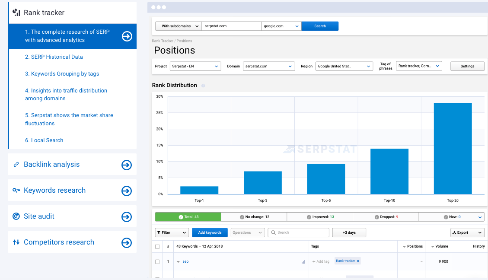Screen dimensions: 488x280
Task: Check the seo keyword row checkbox
Action: pos(157,262)
